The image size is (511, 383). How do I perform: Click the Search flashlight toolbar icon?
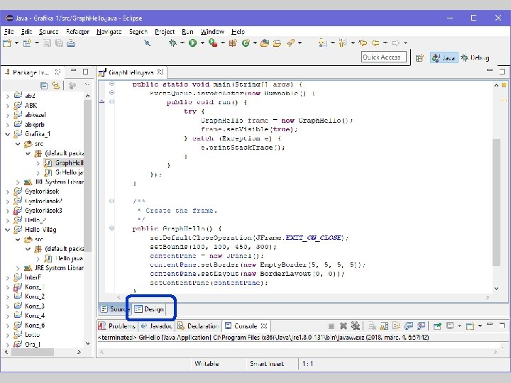tap(290, 43)
